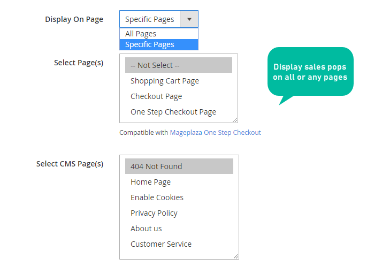Image resolution: width=382 pixels, height=266 pixels.
Task: Choose Privacy Policy CMS page
Action: coord(179,213)
